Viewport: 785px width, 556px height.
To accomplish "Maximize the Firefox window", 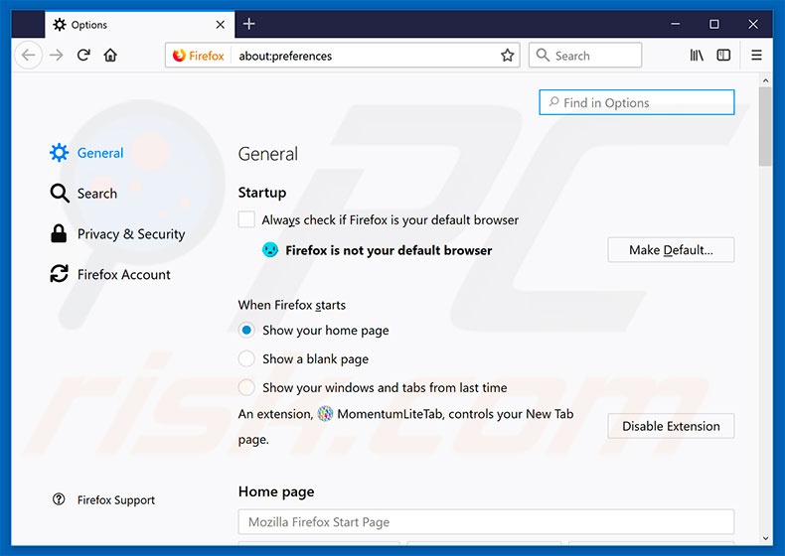I will click(714, 24).
